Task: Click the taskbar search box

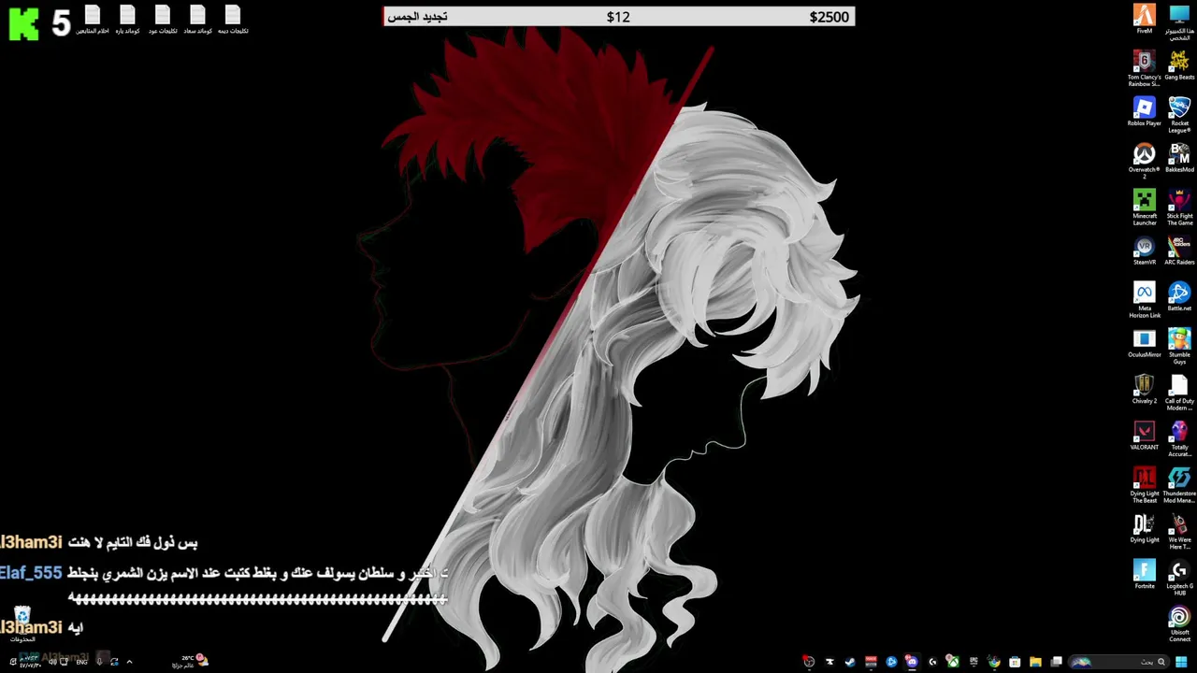Action: [1118, 662]
